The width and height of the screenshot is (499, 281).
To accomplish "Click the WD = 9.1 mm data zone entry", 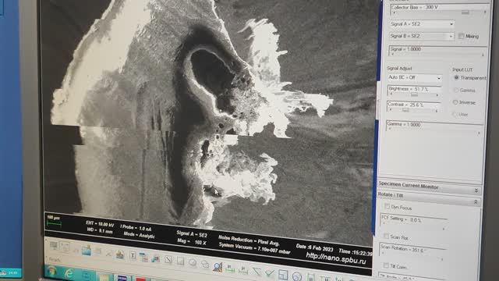I will 99,231.
